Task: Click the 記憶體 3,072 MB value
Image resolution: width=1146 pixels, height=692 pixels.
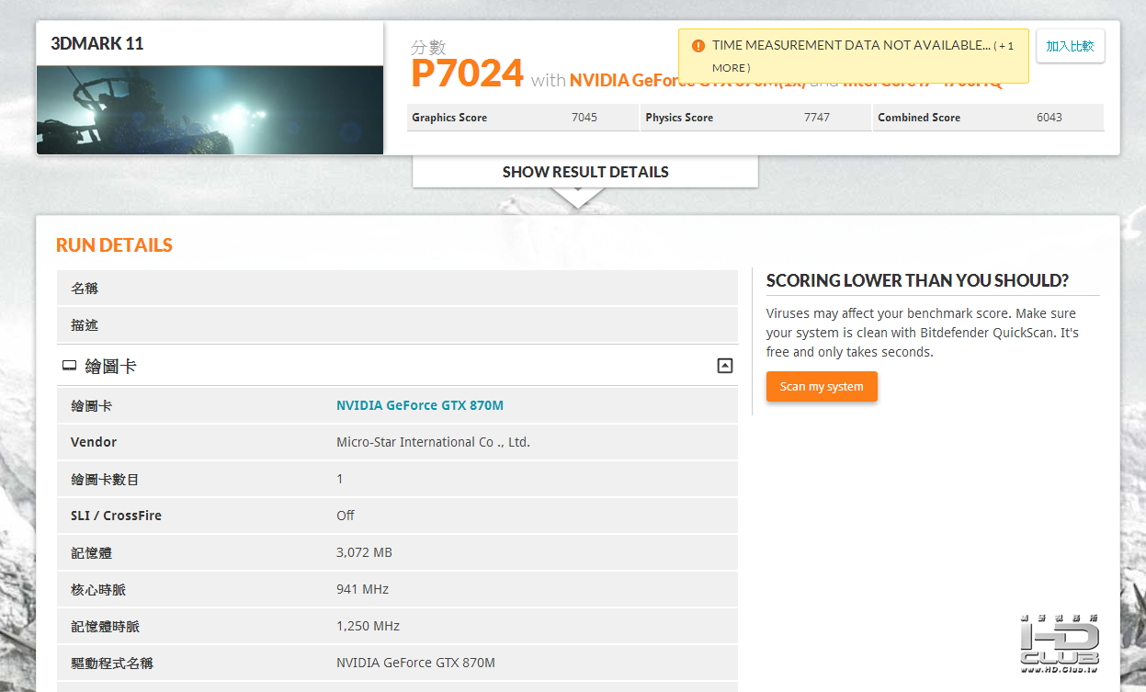Action: pyautogui.click(x=364, y=552)
